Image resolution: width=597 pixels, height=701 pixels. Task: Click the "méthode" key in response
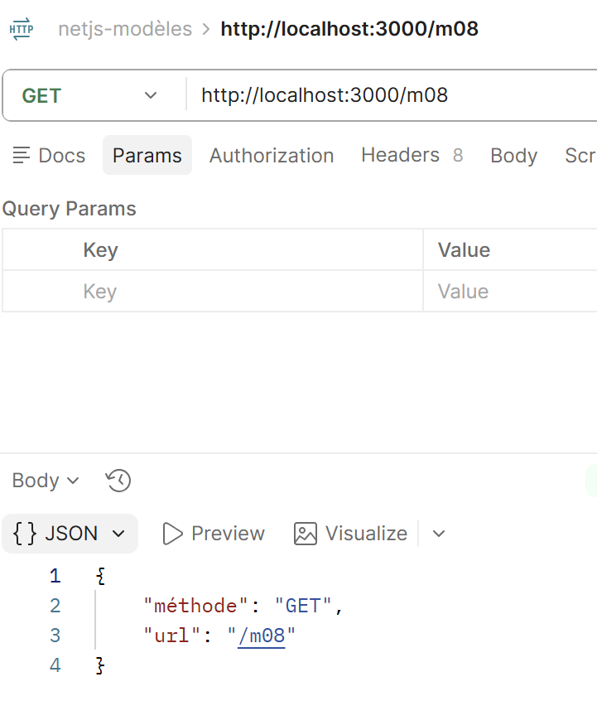click(x=195, y=606)
